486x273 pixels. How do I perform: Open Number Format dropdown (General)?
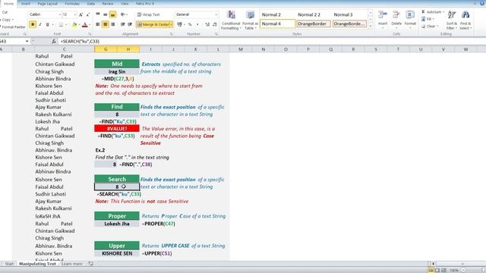[x=216, y=14]
